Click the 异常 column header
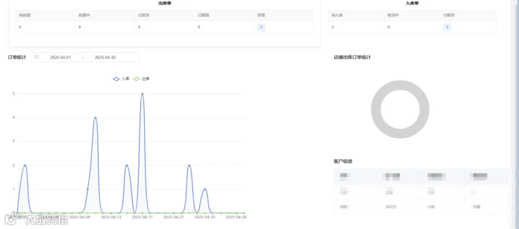This screenshot has height=229, width=519. pyautogui.click(x=284, y=16)
